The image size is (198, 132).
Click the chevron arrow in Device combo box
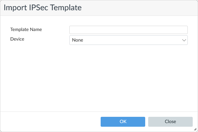coord(184,40)
